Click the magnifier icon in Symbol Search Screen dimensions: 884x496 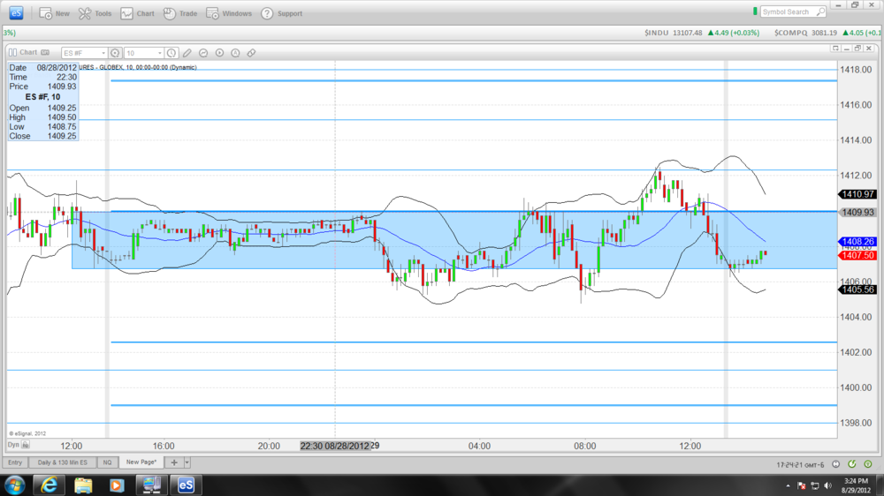click(821, 11)
